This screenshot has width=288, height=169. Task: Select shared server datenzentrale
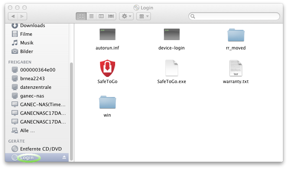point(37,87)
